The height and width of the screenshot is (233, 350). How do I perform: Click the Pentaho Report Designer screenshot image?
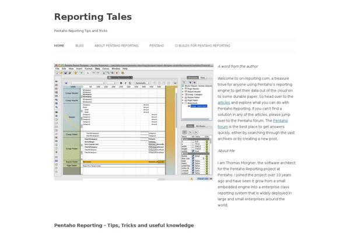134,122
